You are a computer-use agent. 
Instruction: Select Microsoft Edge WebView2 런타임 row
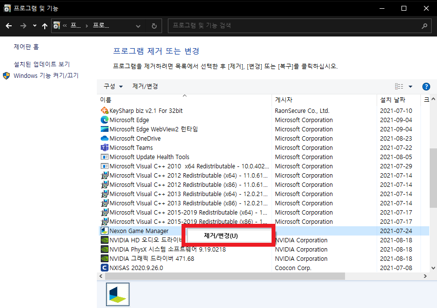(x=154, y=129)
